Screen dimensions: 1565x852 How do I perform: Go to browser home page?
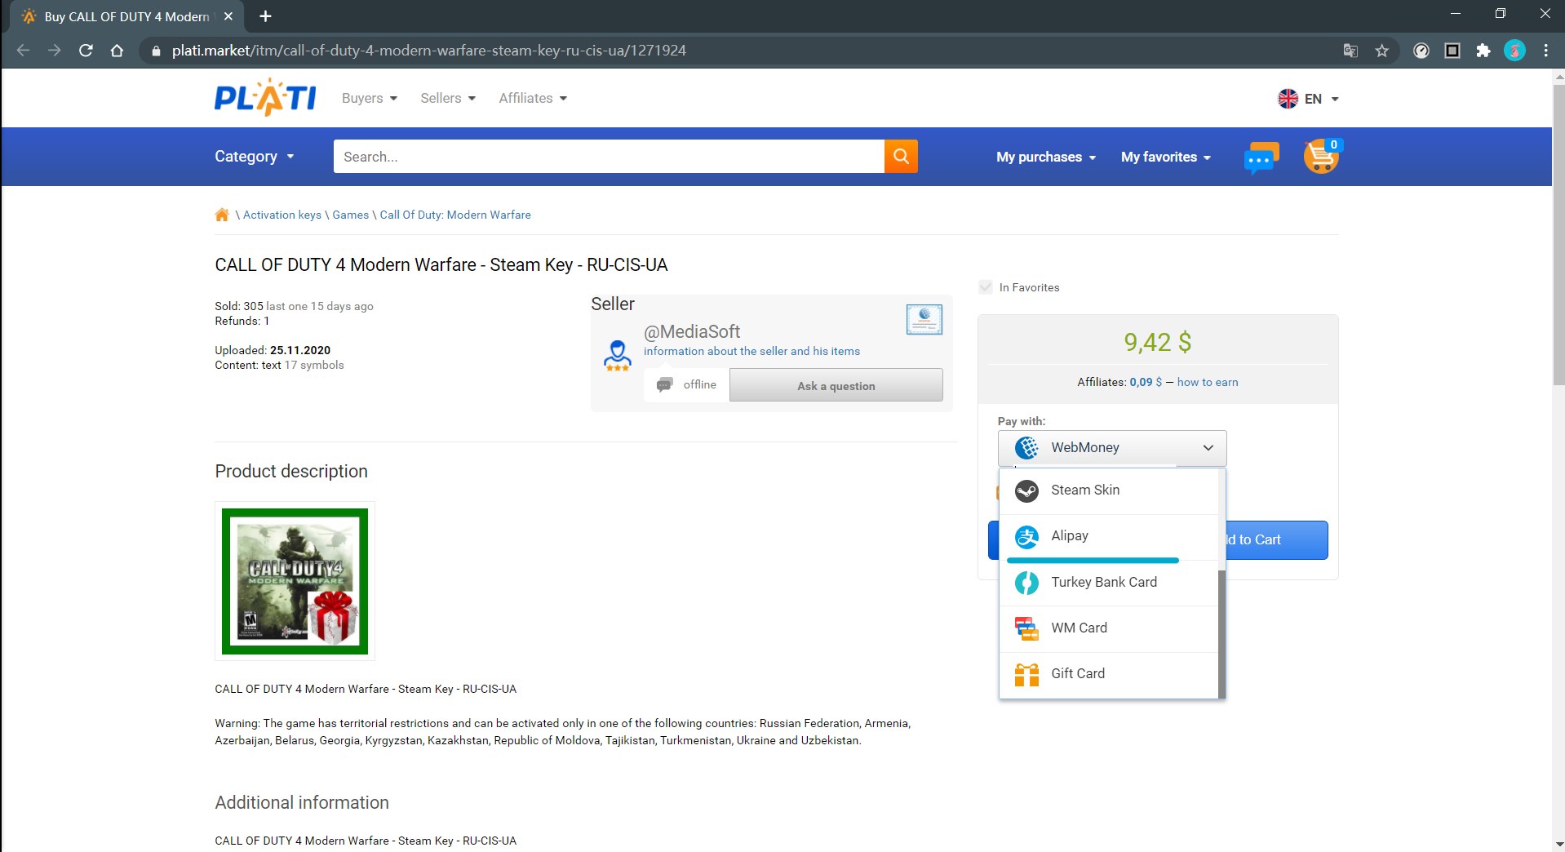117,51
